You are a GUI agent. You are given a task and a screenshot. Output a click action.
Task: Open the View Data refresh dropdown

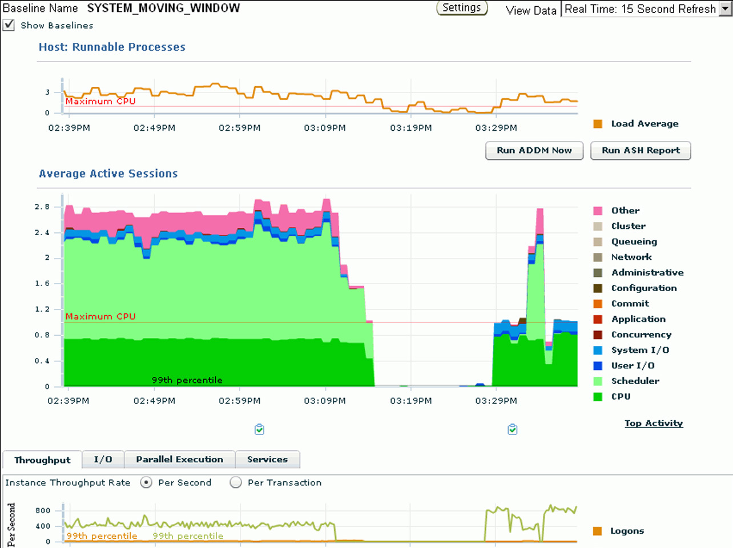725,9
